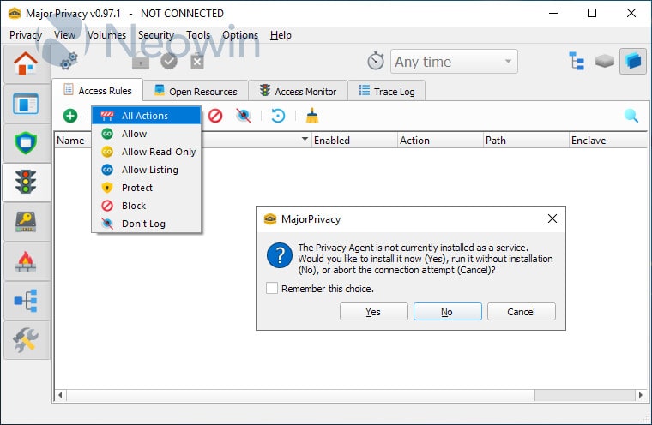Click the horizontal scrollbar track
This screenshot has width=652, height=425.
(584, 395)
